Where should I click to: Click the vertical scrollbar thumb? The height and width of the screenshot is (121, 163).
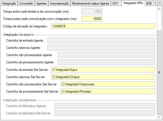pos(159,72)
